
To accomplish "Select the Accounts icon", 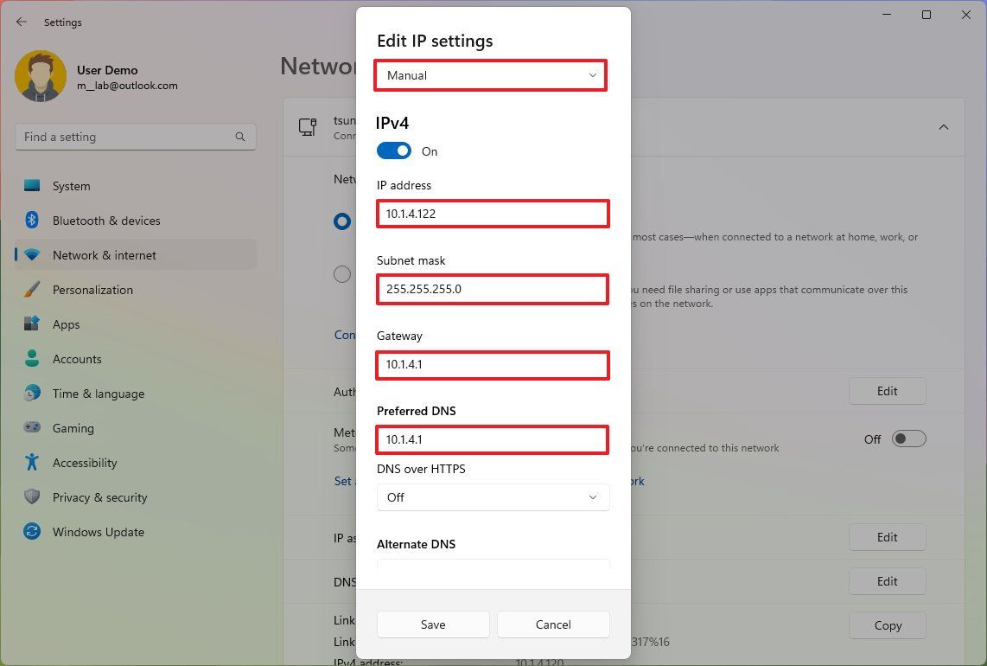I will (32, 359).
